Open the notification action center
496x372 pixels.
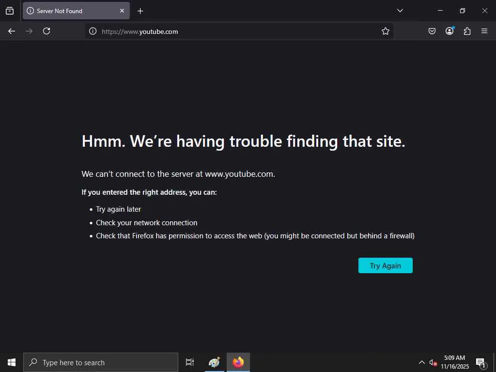pyautogui.click(x=481, y=362)
